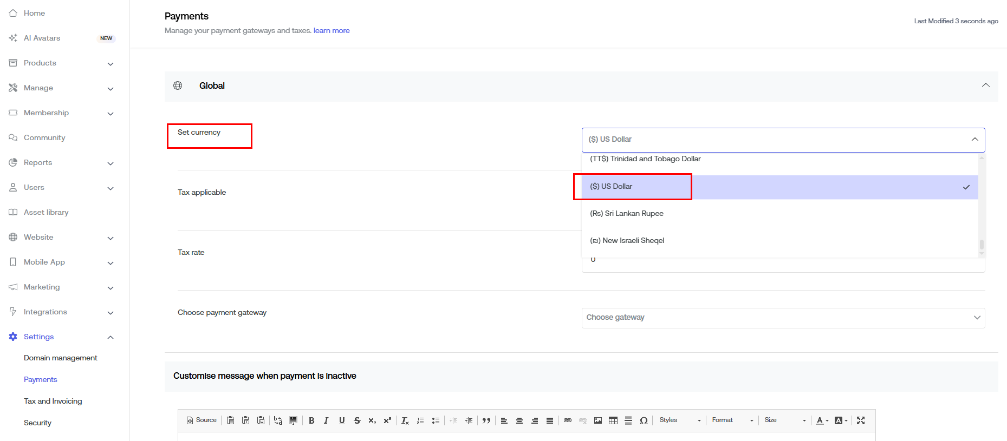Viewport: 1007px width, 441px height.
Task: Open the Choose gateway dropdown
Action: tap(783, 318)
